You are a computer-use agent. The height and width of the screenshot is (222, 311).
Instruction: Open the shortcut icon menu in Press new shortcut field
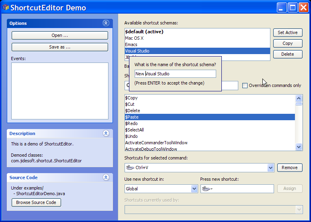(x=207, y=189)
